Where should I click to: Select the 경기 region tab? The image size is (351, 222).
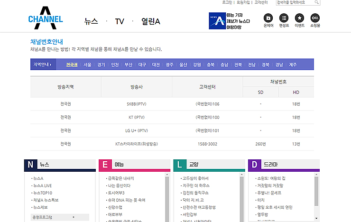coord(101,65)
